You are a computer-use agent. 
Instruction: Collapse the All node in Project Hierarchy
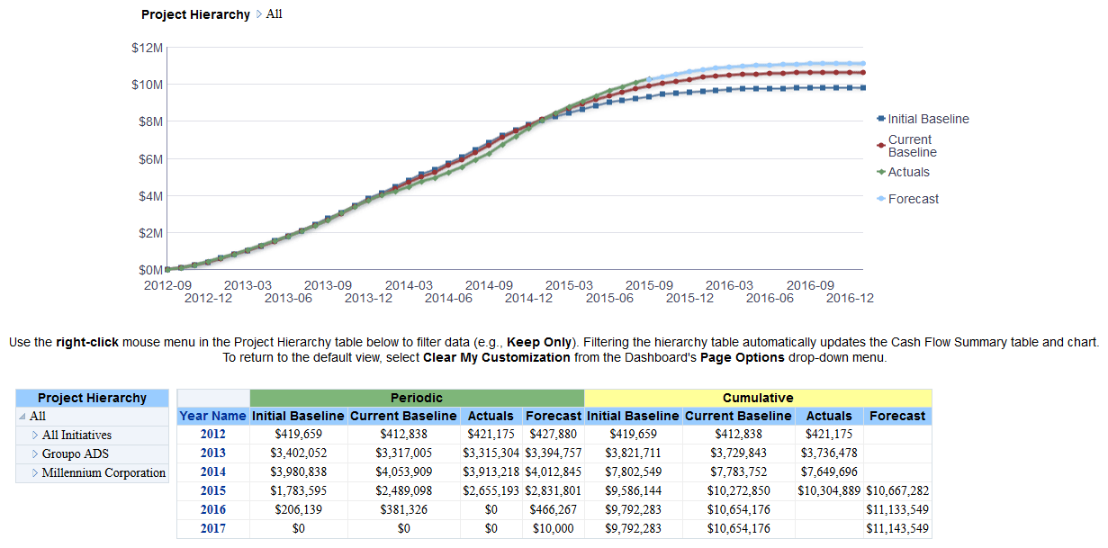(x=24, y=416)
